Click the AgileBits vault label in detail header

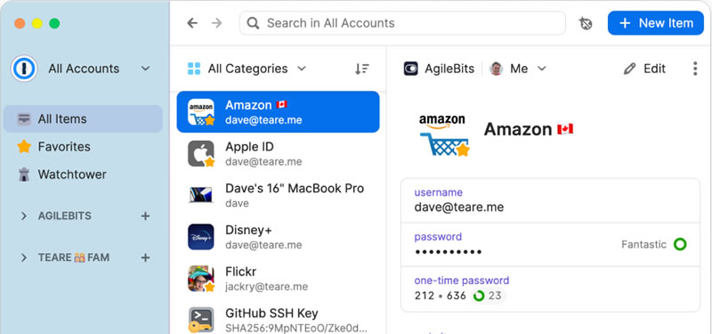449,69
